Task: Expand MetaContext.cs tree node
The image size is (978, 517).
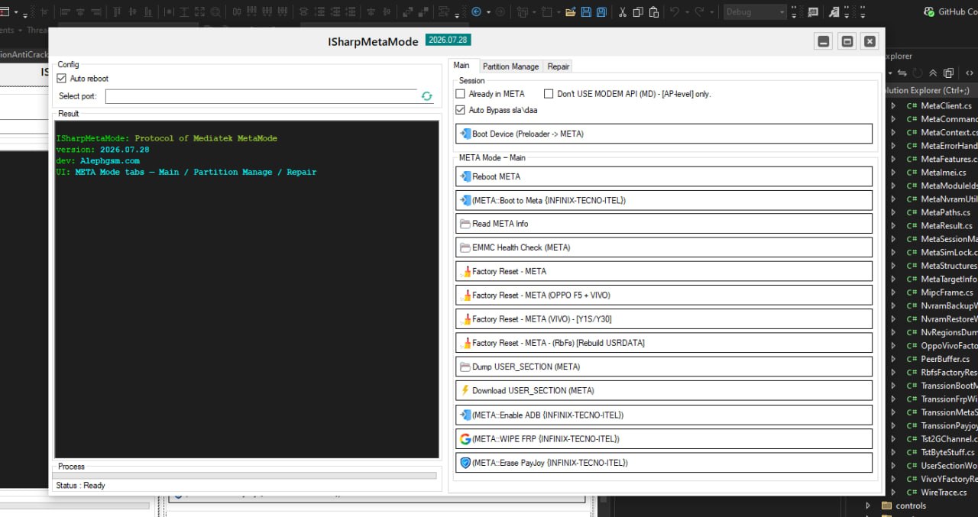Action: pyautogui.click(x=895, y=133)
